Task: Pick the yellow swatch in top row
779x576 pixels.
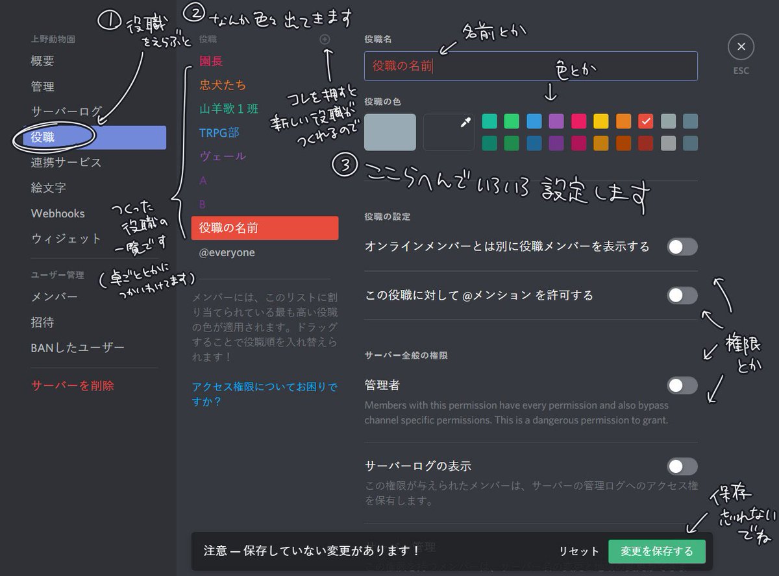Action: (x=601, y=122)
